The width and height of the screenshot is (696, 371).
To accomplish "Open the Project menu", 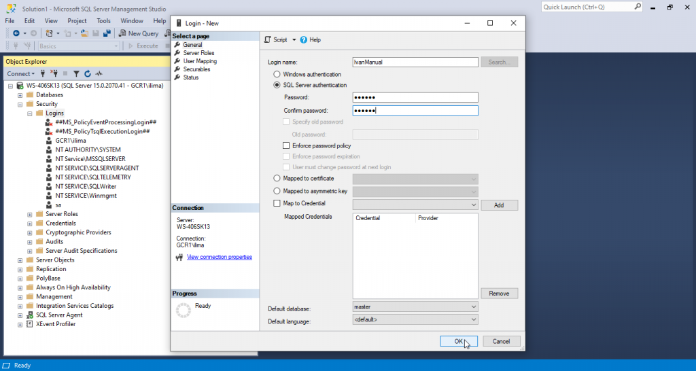I will [77, 21].
